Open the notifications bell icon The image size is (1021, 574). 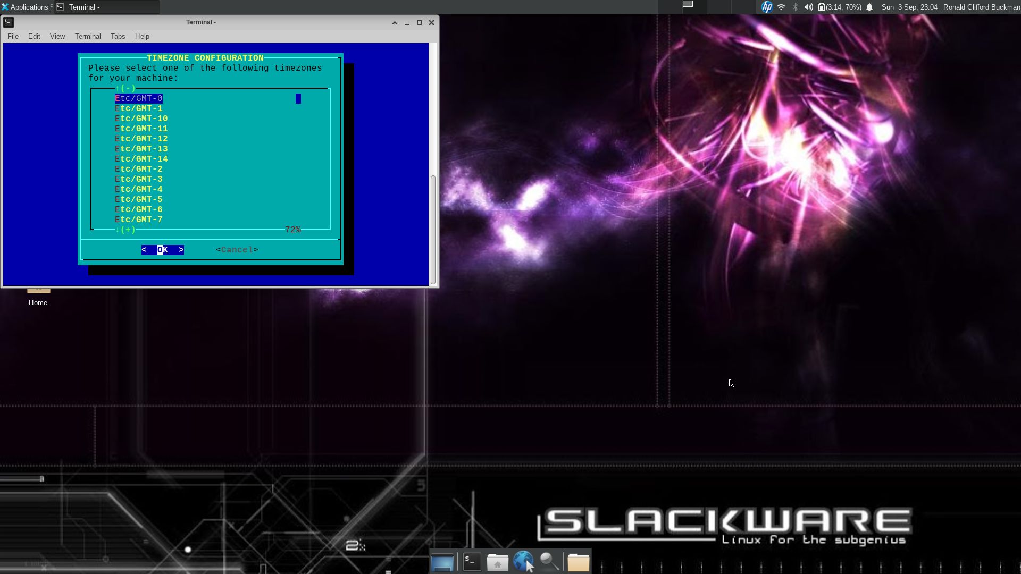(870, 7)
